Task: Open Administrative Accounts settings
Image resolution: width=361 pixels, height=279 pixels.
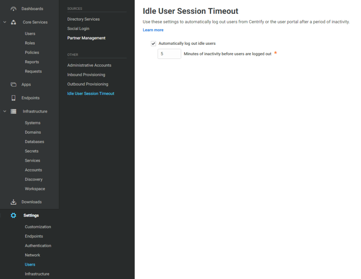Action: click(x=89, y=65)
